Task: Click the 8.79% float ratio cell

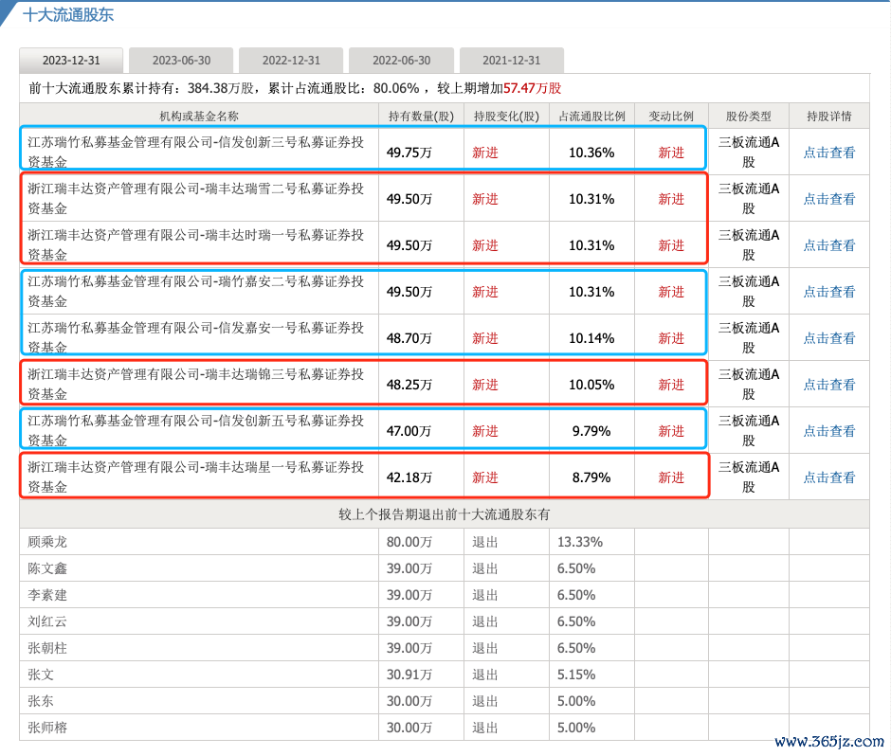Action: pos(591,478)
